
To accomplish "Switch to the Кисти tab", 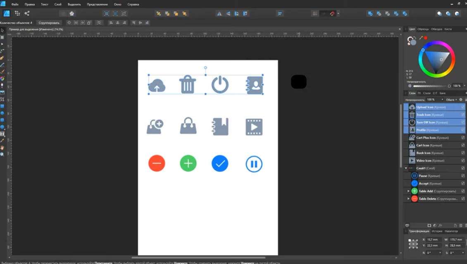I will [448, 29].
